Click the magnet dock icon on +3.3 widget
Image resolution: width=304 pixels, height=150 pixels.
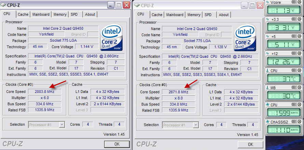(x=294, y=19)
